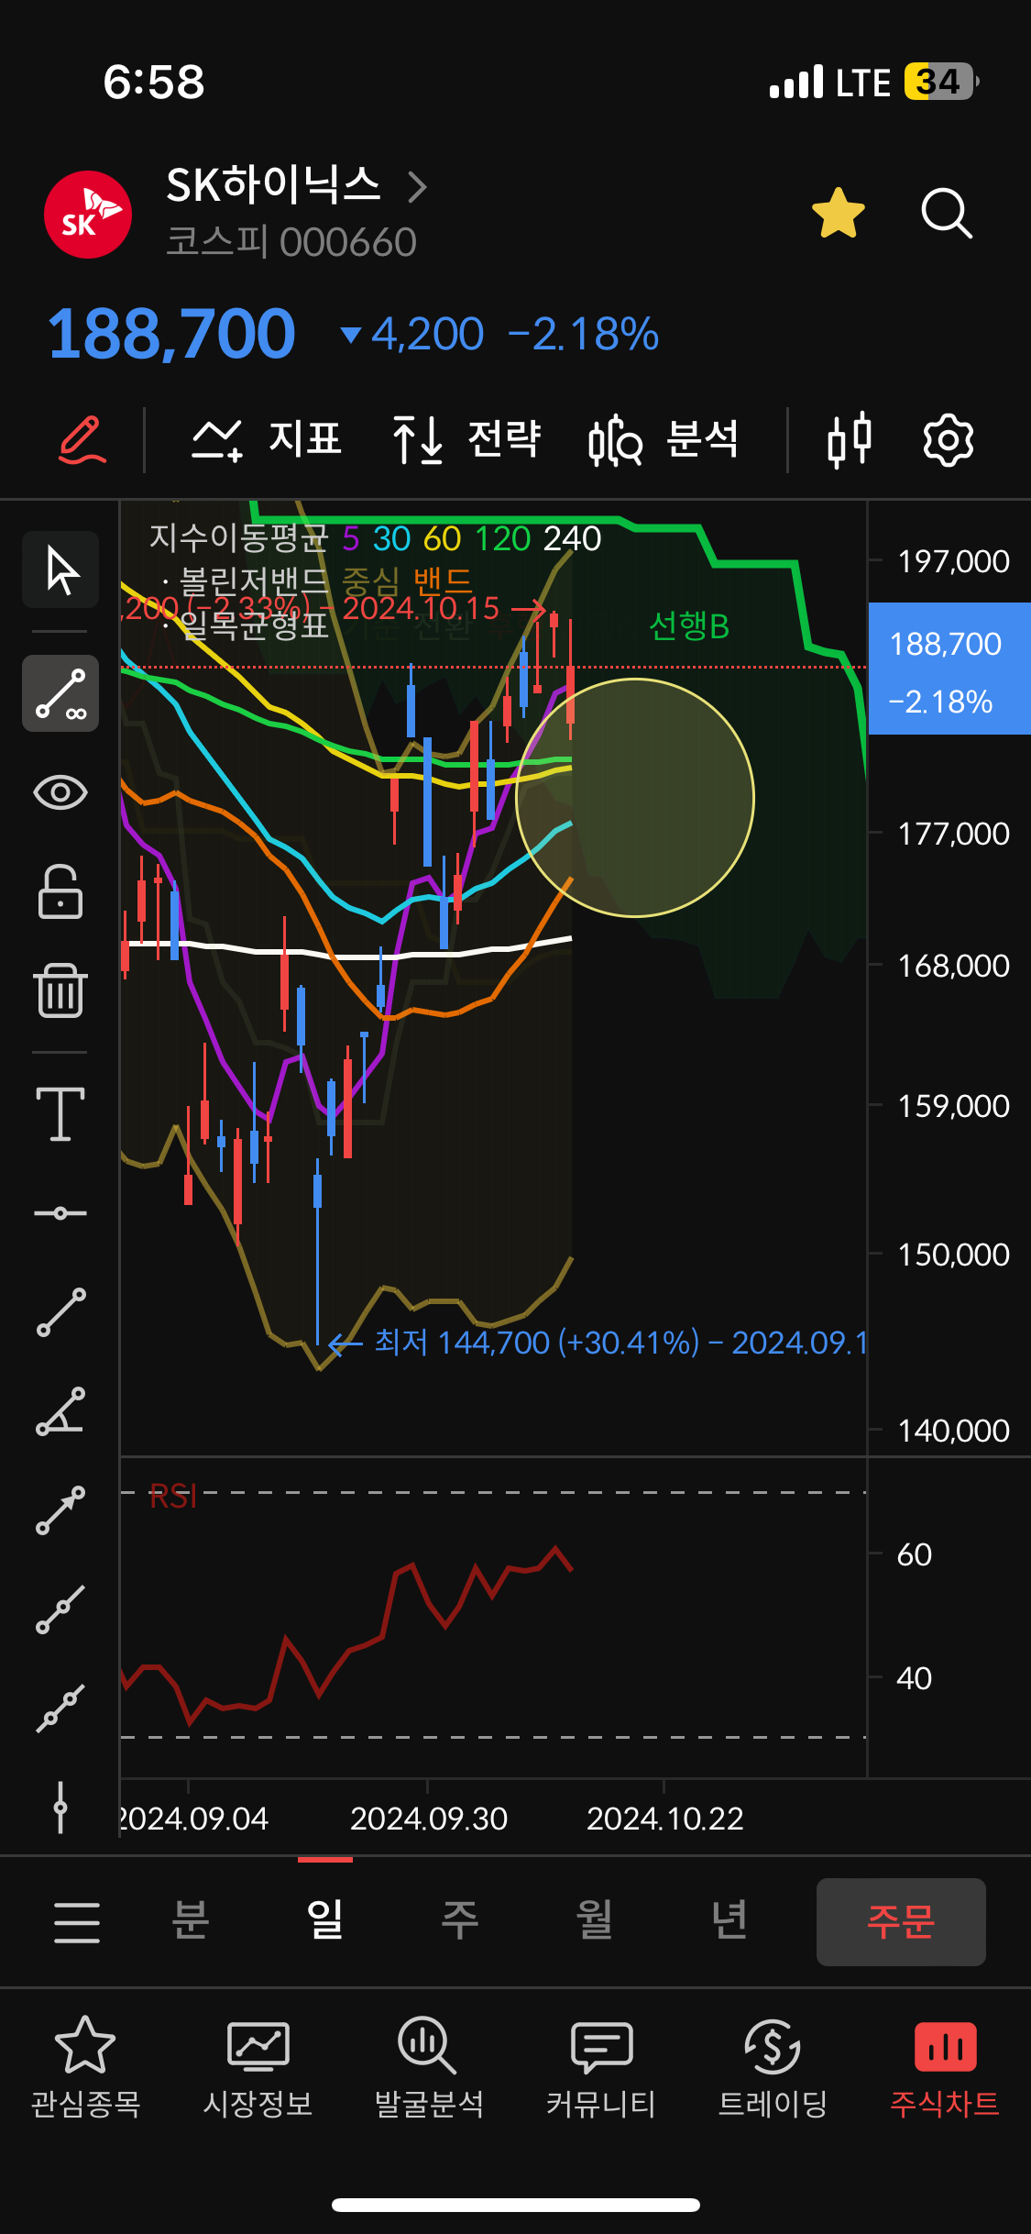Switch chart to 분 minute interval

click(x=191, y=1919)
